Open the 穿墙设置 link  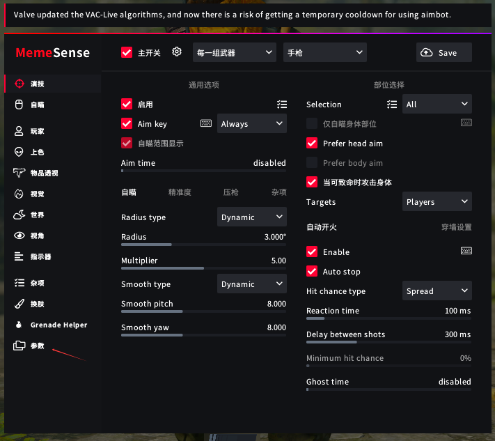(x=456, y=227)
